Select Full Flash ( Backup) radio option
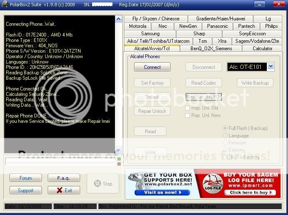Screen dimensions: 288x215 [x=225, y=128]
